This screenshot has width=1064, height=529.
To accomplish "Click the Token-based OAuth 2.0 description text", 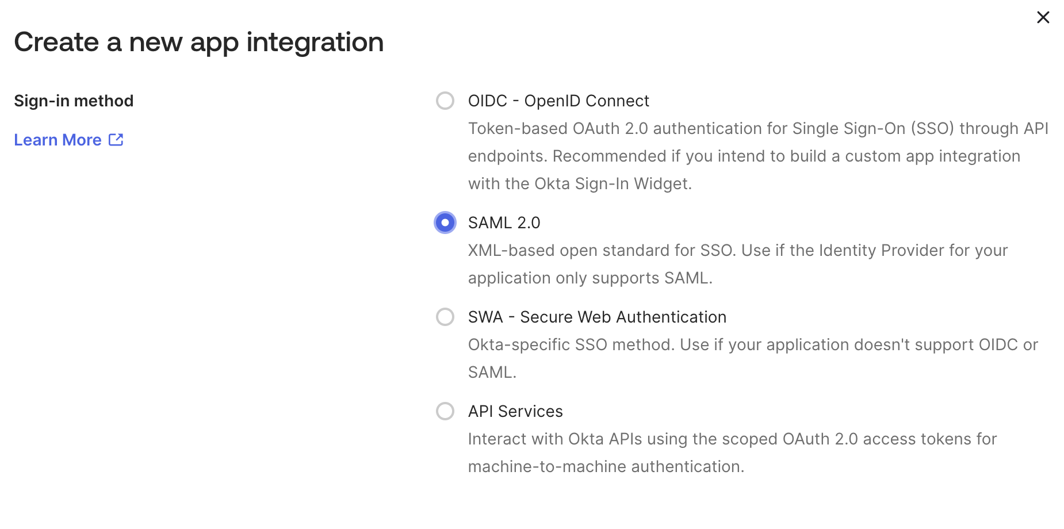I will [x=758, y=156].
